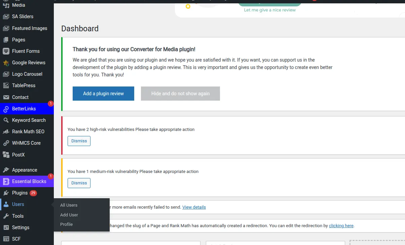Go to the Tools menu
Image resolution: width=405 pixels, height=245 pixels.
click(x=27, y=216)
